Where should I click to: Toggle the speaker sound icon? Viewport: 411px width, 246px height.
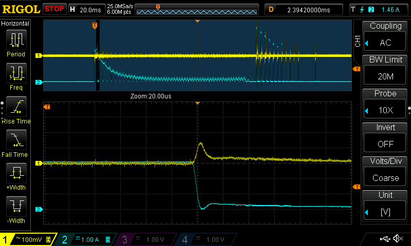[x=397, y=239]
